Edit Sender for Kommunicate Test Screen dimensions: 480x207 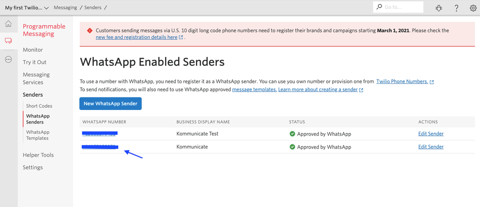[x=431, y=134]
